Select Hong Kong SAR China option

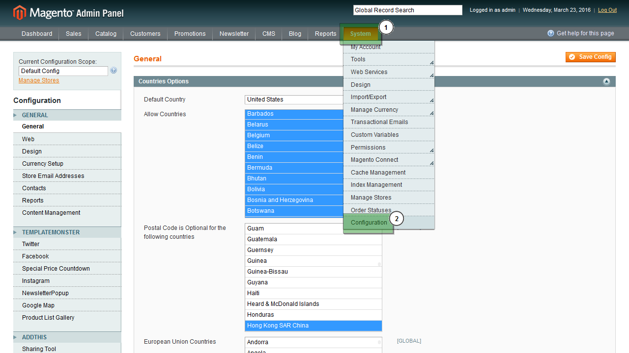tap(313, 326)
